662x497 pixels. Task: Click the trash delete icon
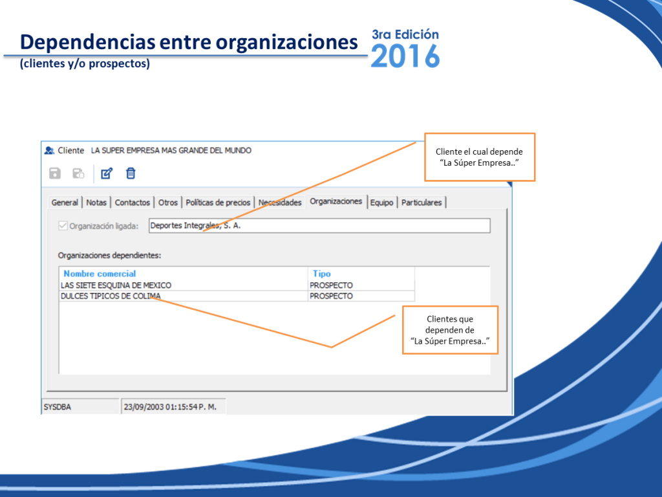(131, 173)
